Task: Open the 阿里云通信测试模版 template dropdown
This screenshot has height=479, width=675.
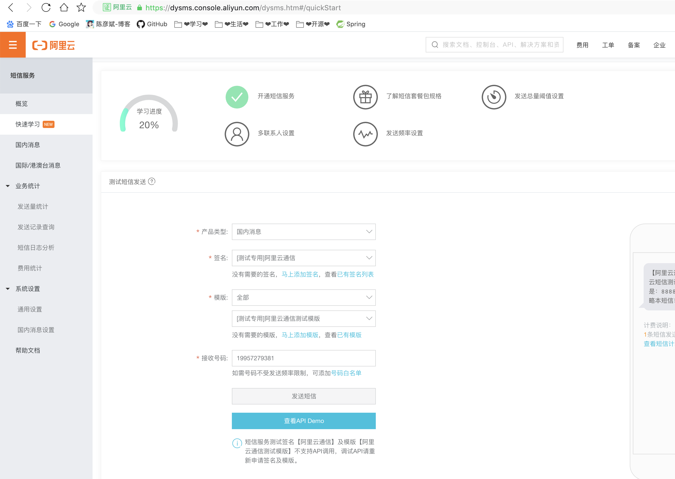Action: [x=304, y=318]
